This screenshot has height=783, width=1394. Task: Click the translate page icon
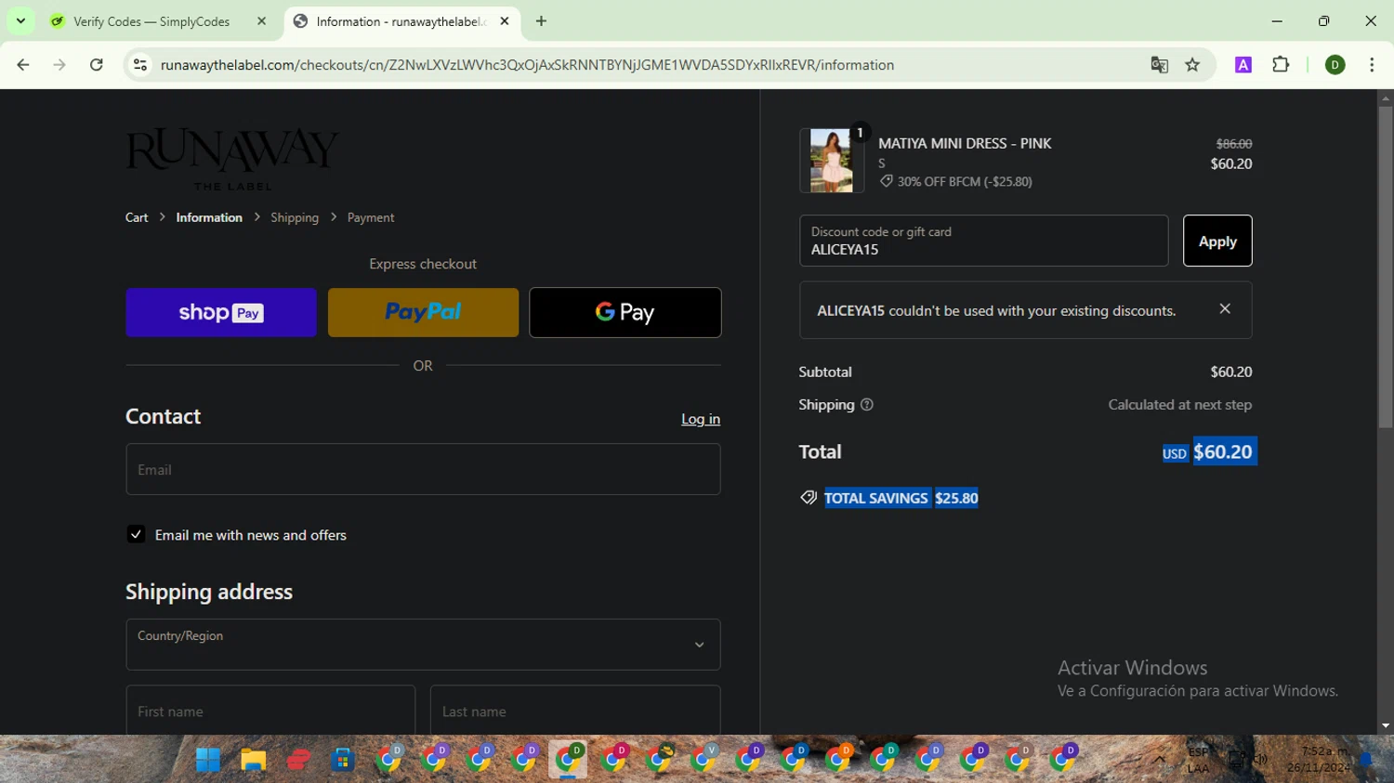click(x=1159, y=65)
